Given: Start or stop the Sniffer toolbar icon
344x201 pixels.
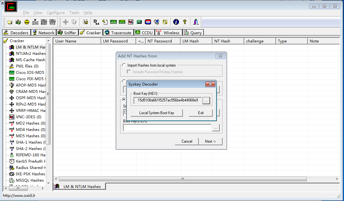Looking at the screenshot, I should (18, 22).
